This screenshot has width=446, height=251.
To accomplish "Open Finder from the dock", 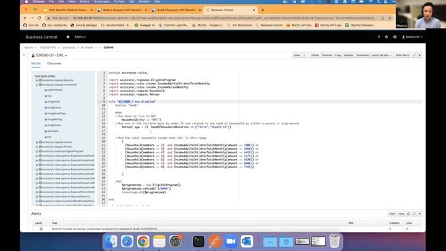I will (111, 242).
